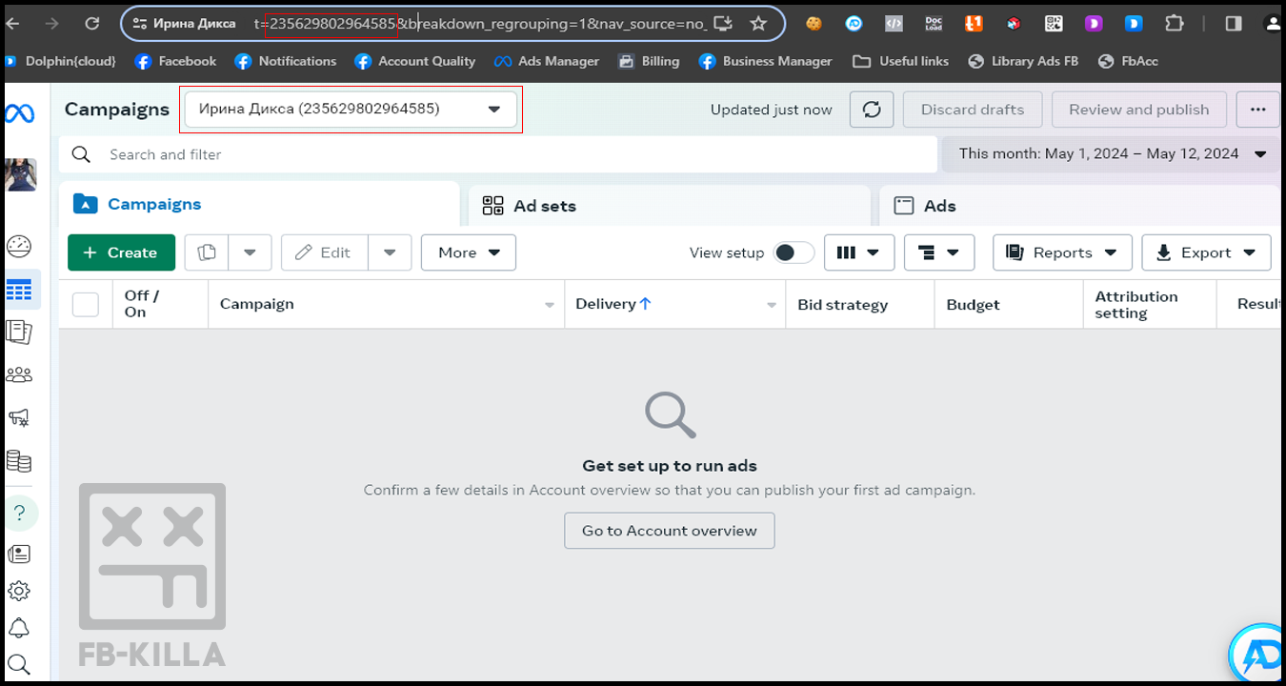Click the green Create button
The height and width of the screenshot is (686, 1286).
tap(121, 252)
